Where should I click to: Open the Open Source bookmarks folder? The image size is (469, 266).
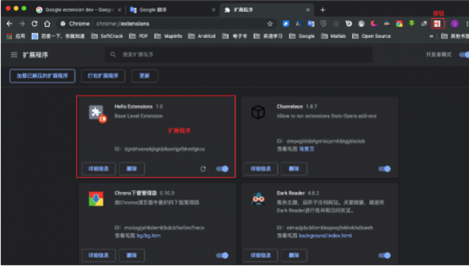tap(372, 36)
